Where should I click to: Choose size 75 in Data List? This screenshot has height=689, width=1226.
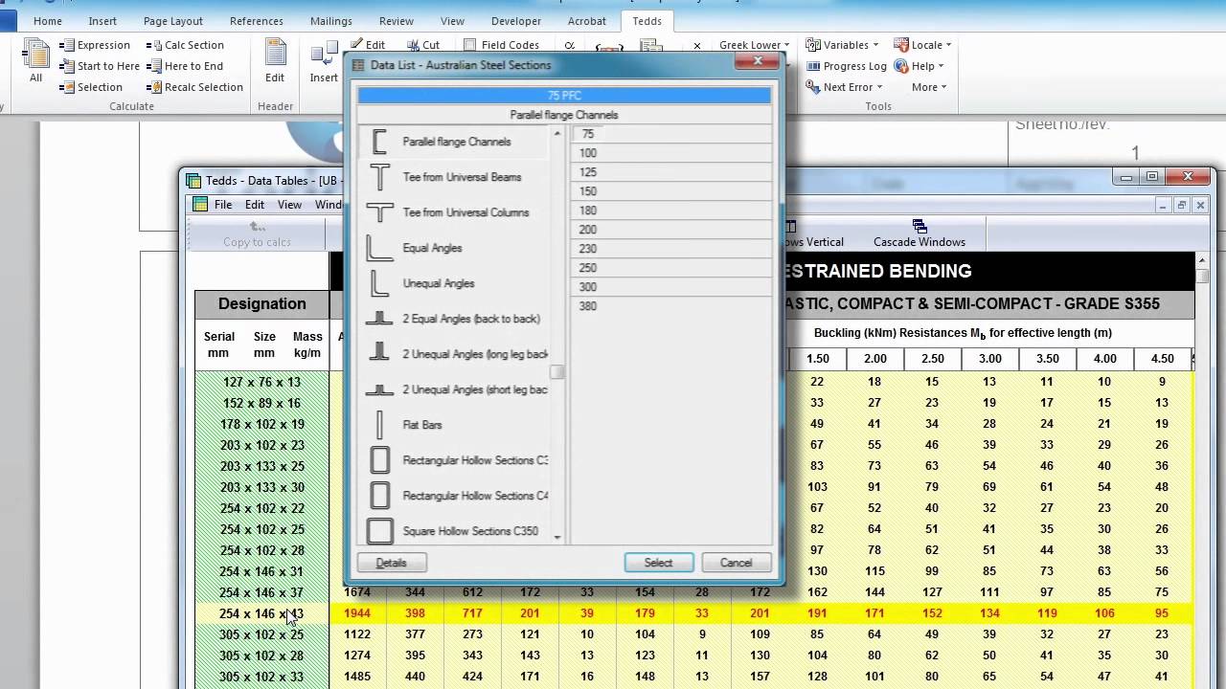pyautogui.click(x=672, y=134)
